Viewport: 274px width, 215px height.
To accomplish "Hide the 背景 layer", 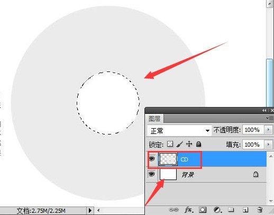I will pyautogui.click(x=152, y=174).
